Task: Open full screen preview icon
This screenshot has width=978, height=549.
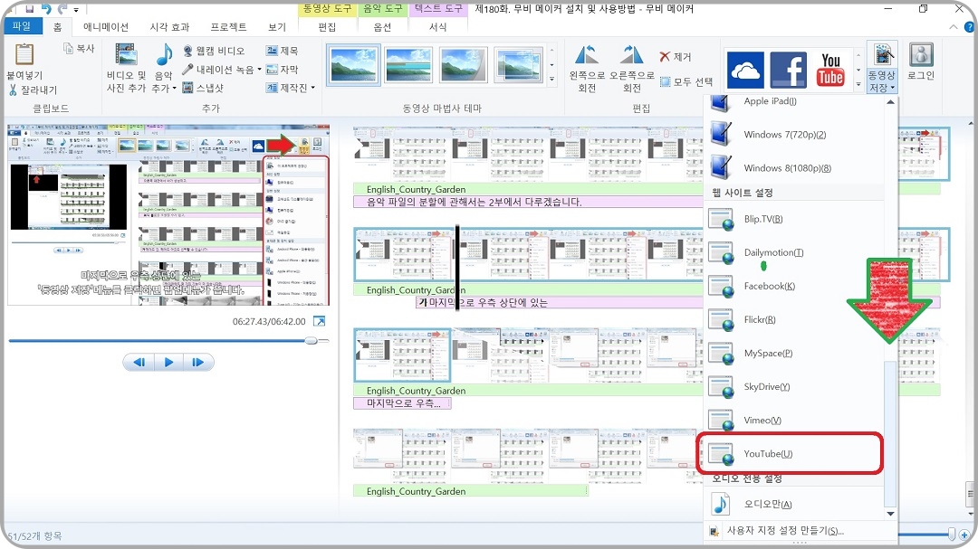Action: click(319, 322)
